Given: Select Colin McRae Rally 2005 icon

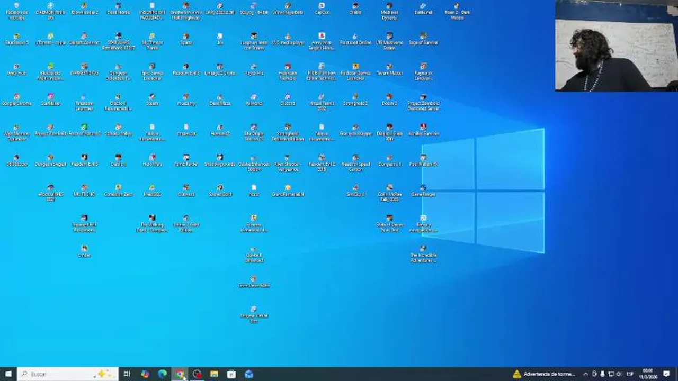Looking at the screenshot, I should click(389, 193).
